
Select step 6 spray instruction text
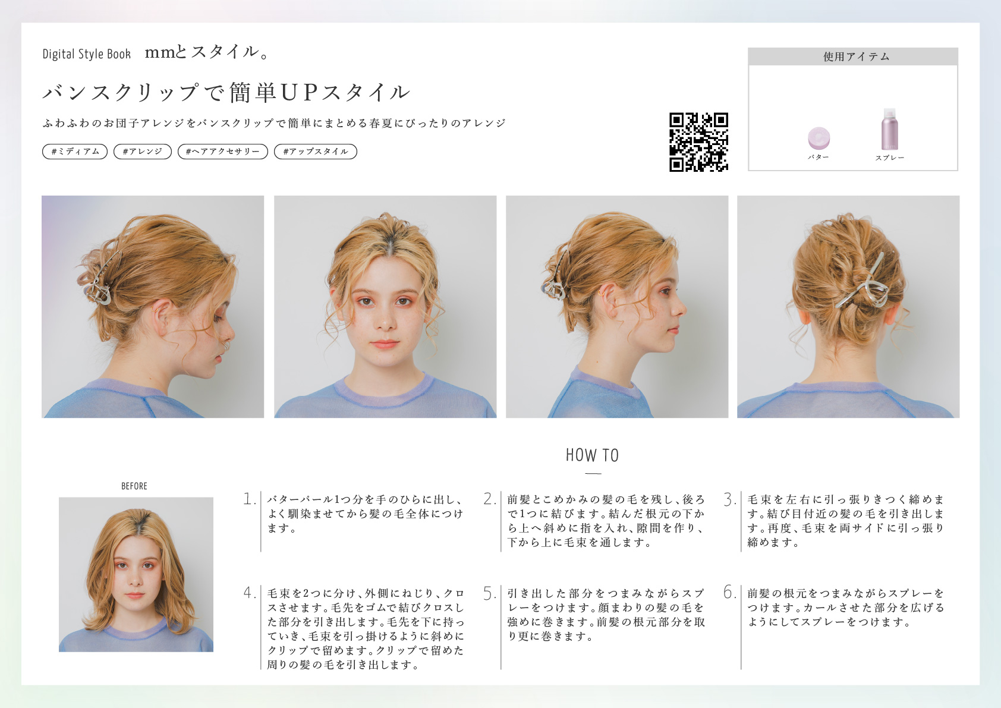pyautogui.click(x=845, y=608)
